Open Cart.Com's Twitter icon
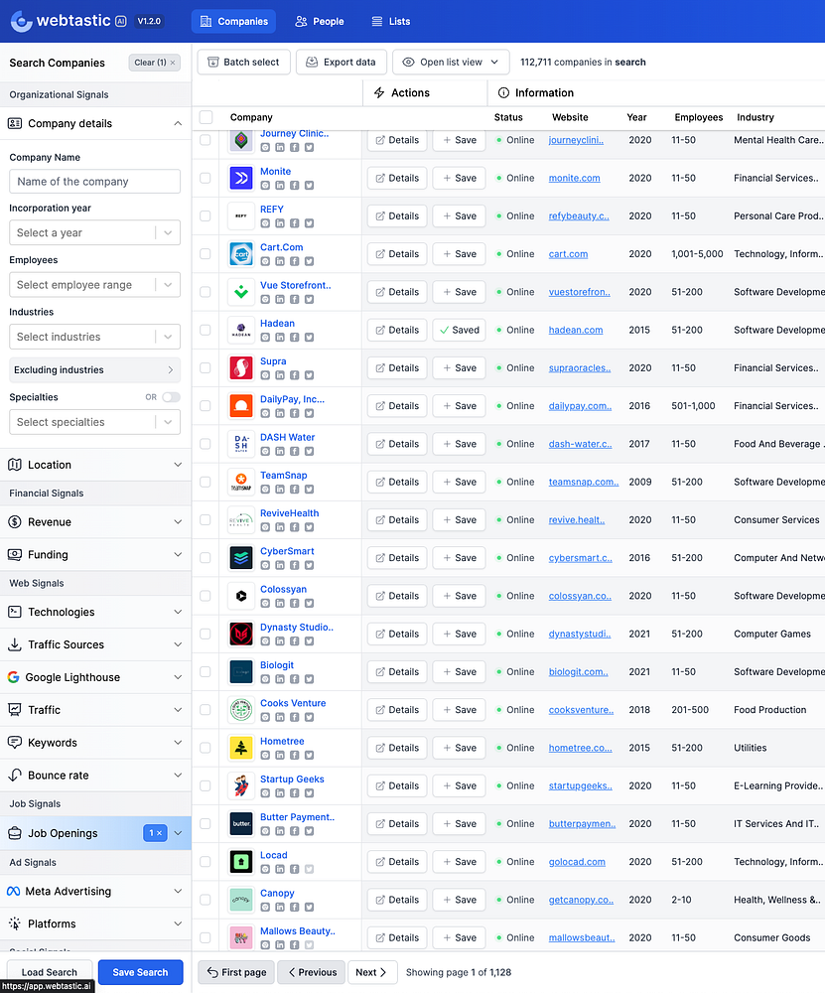The image size is (825, 993). [x=309, y=261]
